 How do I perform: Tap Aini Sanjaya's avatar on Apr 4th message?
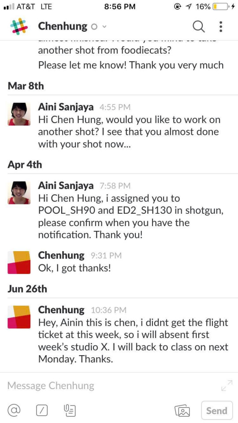point(19,193)
